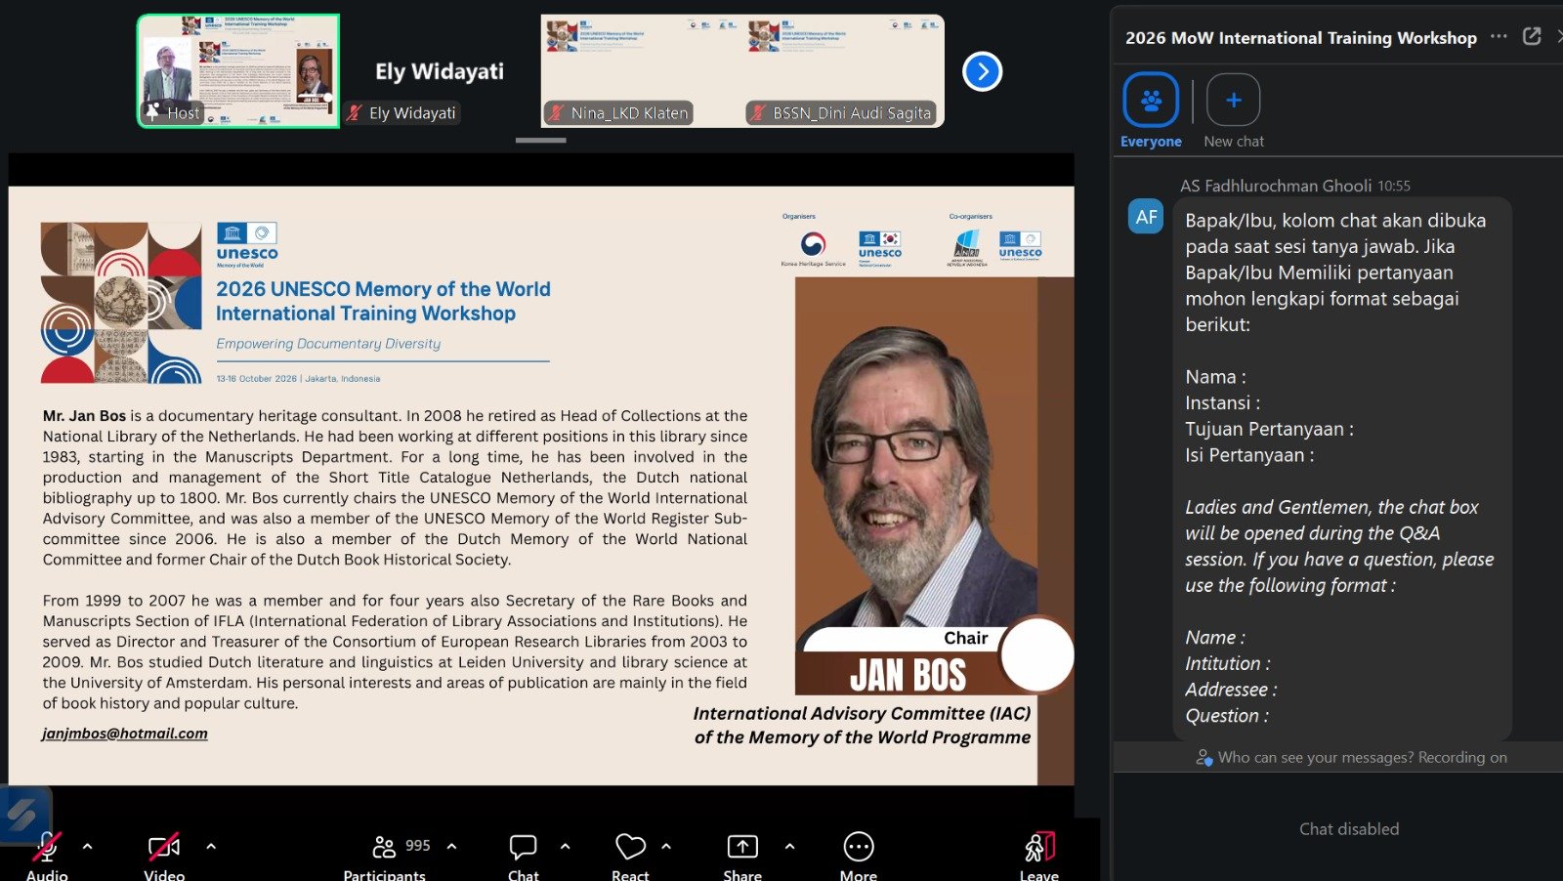1563x881 pixels.
Task: Click the AF avatar in chat
Action: click(1146, 217)
